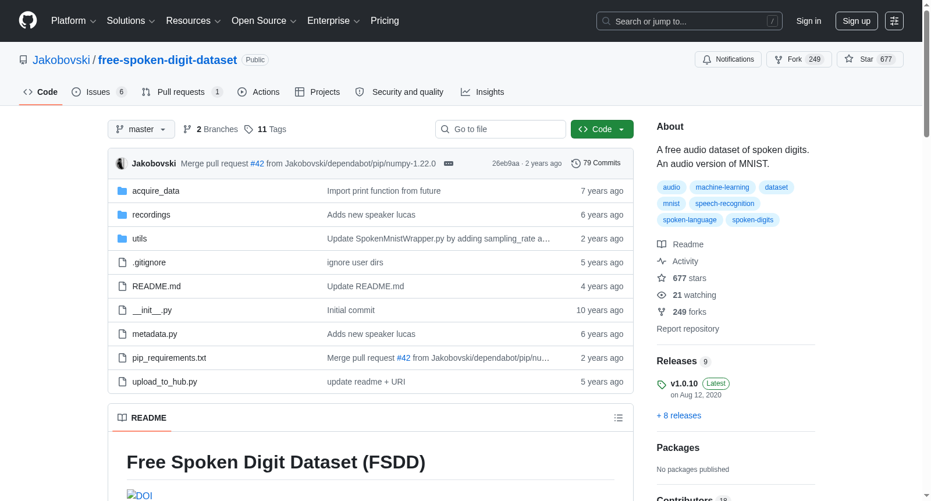Click the Jakobovski owner link
This screenshot has width=931, height=501.
61,60
